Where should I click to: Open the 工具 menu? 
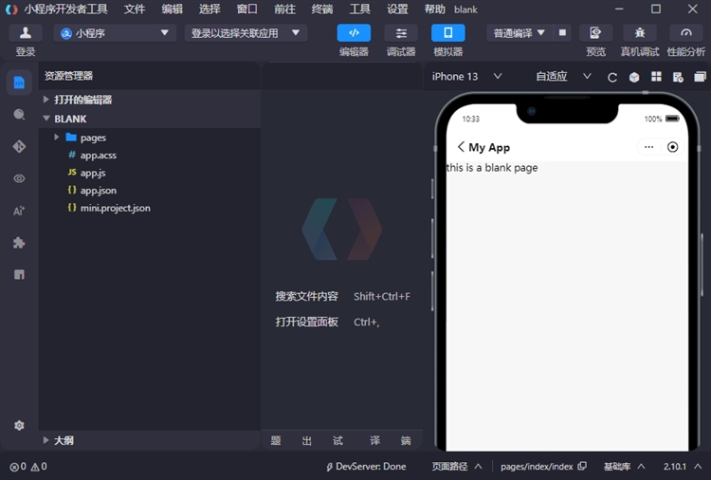pos(360,9)
